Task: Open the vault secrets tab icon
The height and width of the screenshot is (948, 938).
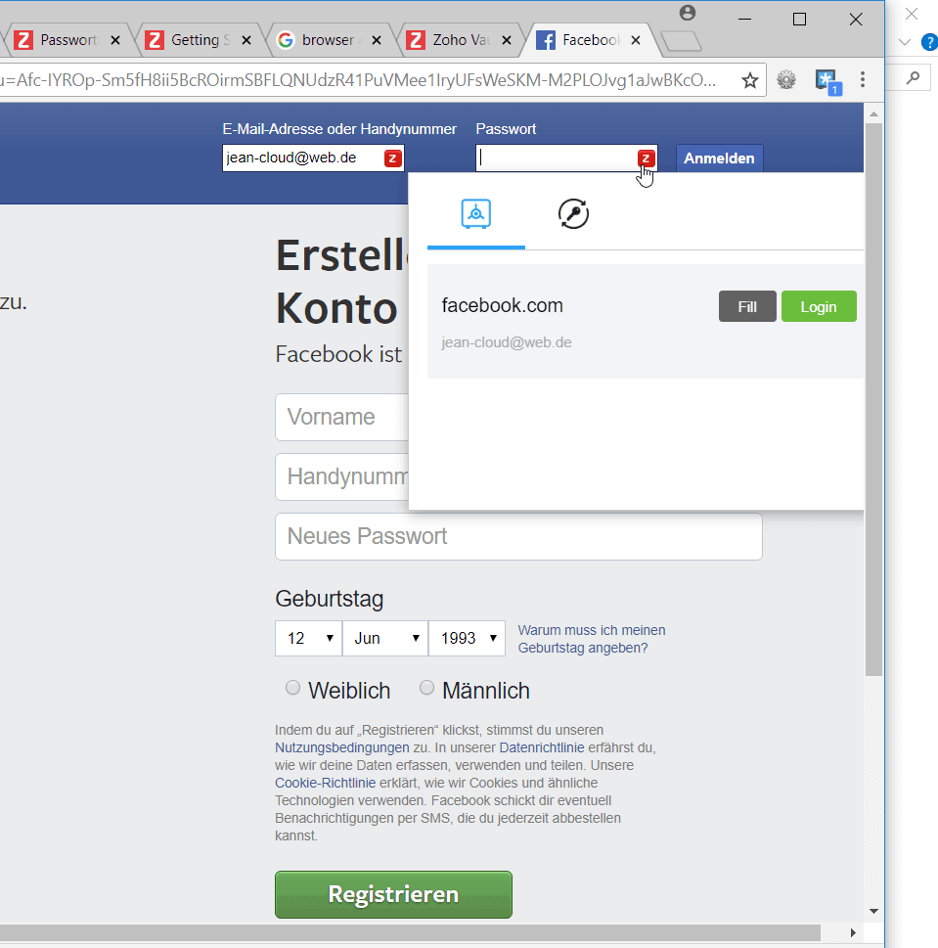Action: pyautogui.click(x=475, y=214)
